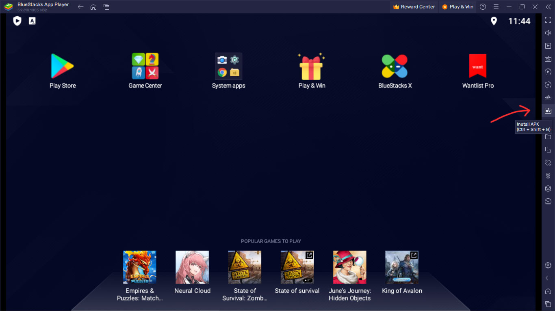
Task: Click the Install APK sidebar icon
Action: [x=548, y=111]
